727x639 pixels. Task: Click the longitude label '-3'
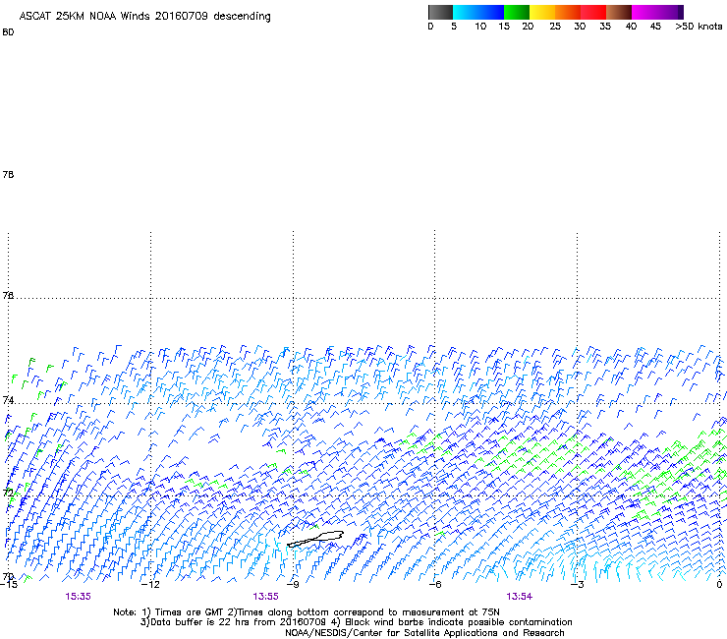tap(578, 585)
